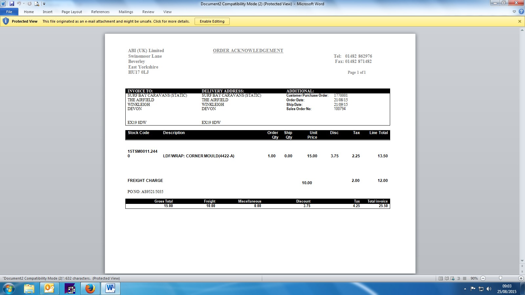Click the Ship Date value 21/09/15

click(x=341, y=105)
